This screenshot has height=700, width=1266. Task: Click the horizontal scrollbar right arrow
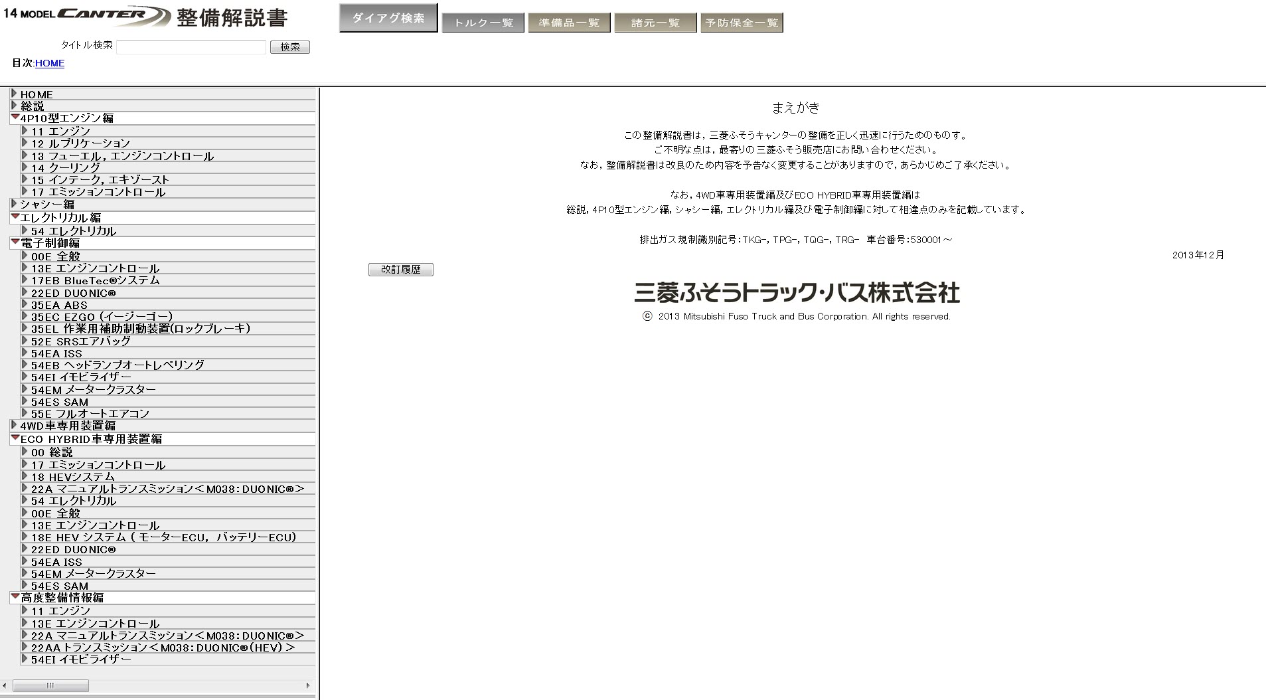[x=307, y=685]
